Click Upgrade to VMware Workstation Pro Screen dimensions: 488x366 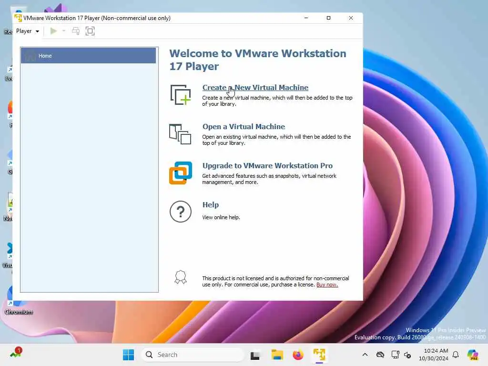(x=267, y=166)
